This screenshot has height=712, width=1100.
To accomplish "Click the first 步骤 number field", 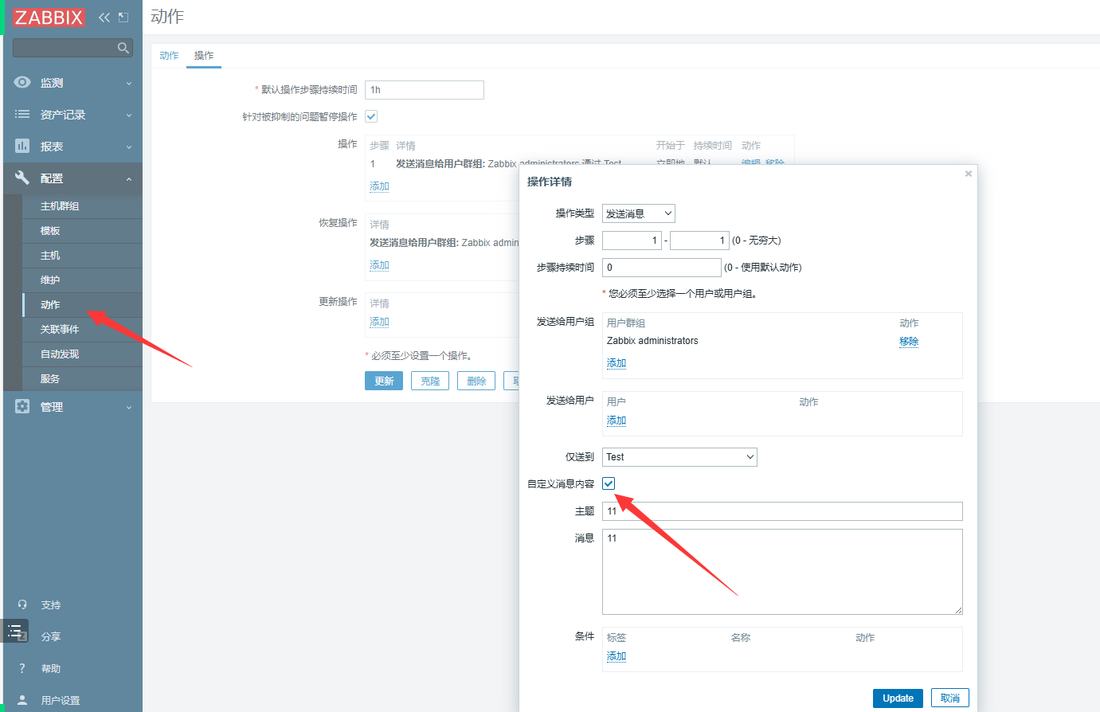I will [632, 241].
